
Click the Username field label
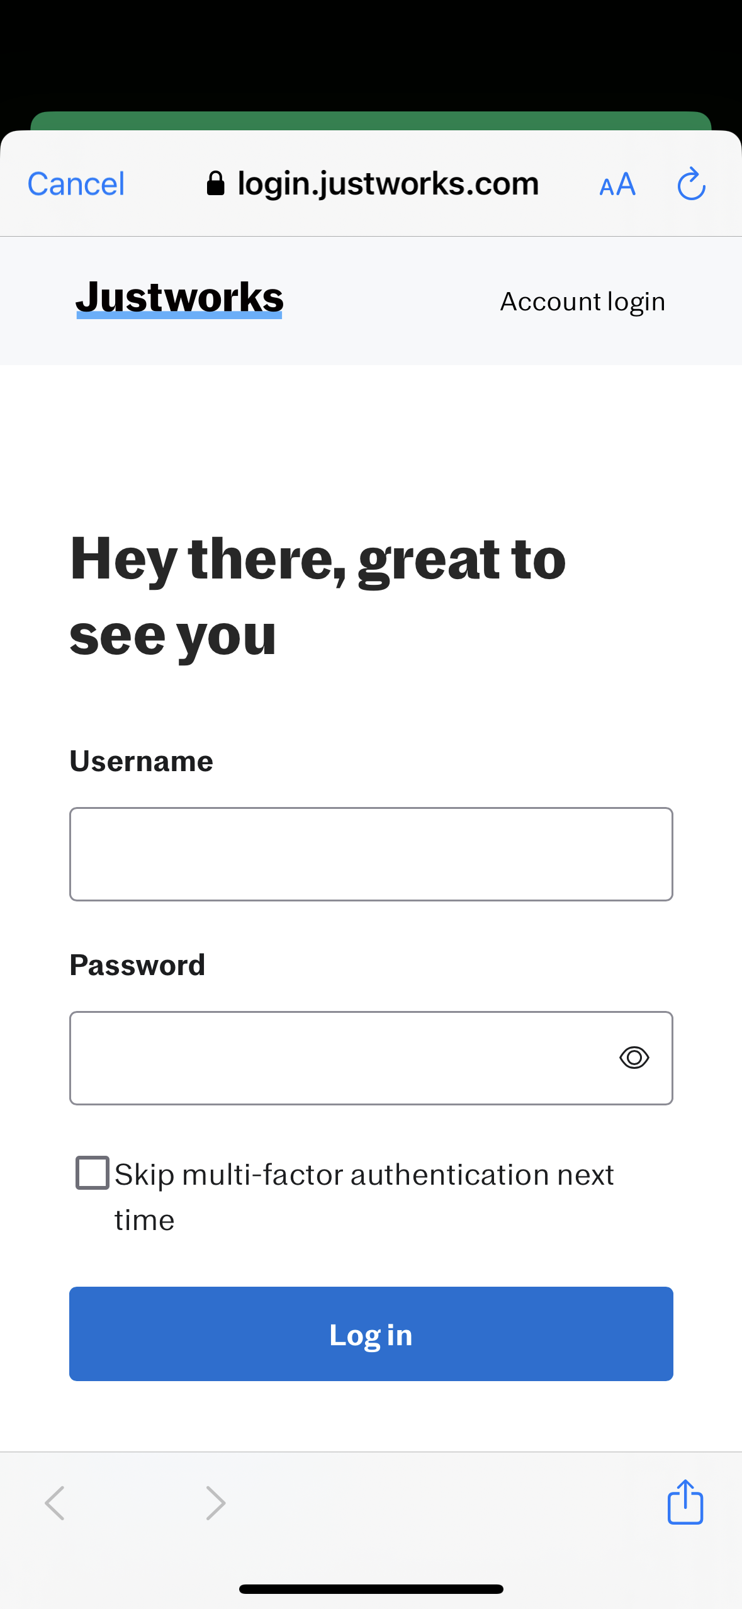coord(142,761)
